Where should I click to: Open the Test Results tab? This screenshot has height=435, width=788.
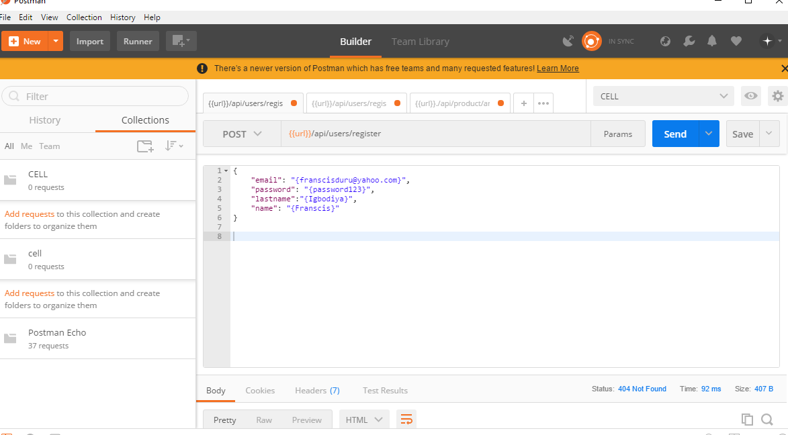click(x=385, y=390)
